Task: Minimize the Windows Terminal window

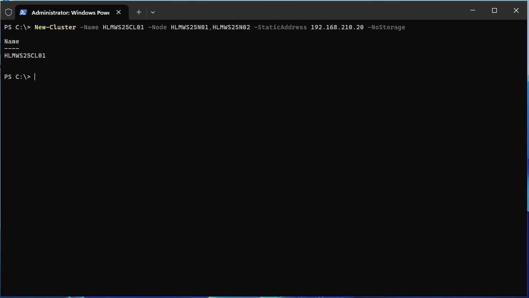Action: (x=473, y=10)
